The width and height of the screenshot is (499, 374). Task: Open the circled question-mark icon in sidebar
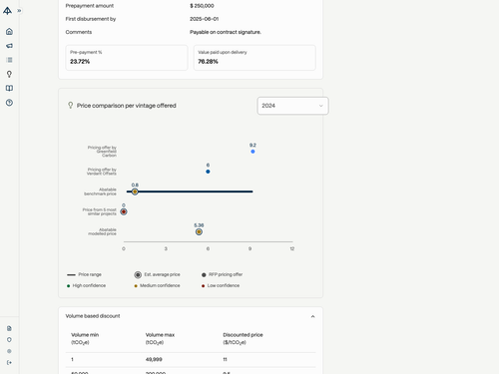pos(9,103)
